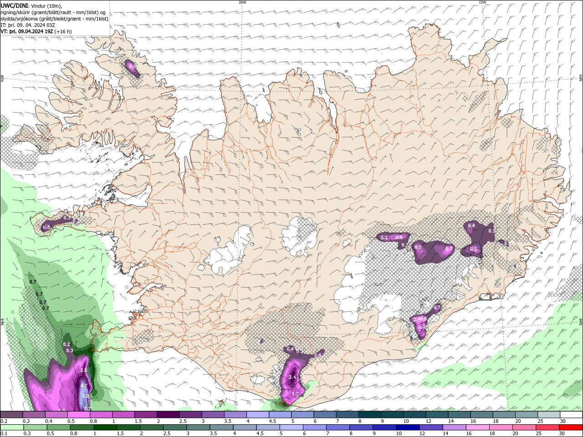Image resolution: width=583 pixels, height=437 pixels.
Task: Select the lower legend swatch between 10 and 12
Action: pos(409,427)
